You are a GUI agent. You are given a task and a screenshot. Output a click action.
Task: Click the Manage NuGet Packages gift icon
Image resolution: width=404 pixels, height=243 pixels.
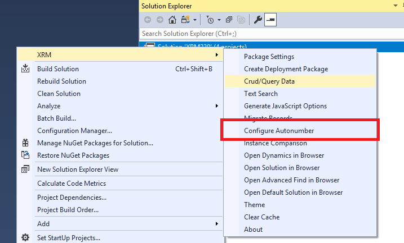point(25,143)
